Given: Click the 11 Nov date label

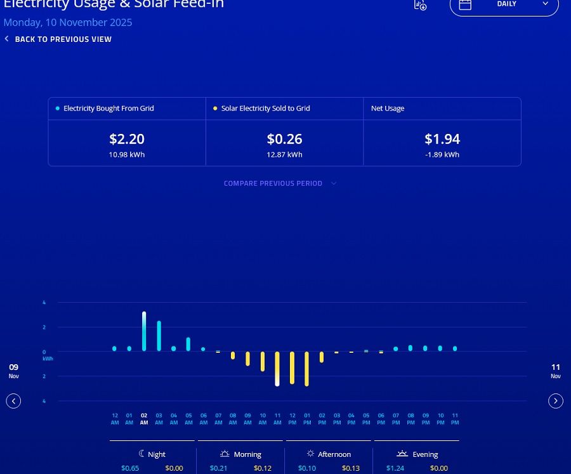Looking at the screenshot, I should tap(556, 371).
